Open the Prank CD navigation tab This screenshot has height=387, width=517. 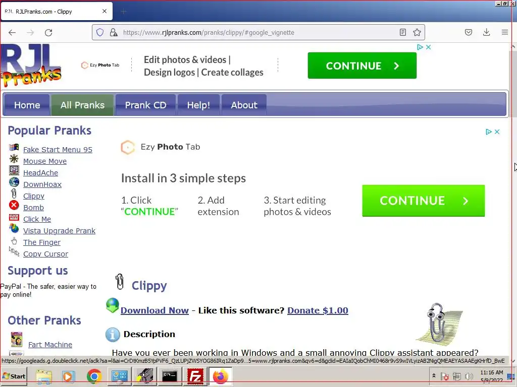(145, 105)
